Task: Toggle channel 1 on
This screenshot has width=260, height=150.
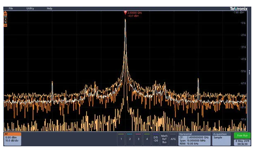Action: point(121,139)
